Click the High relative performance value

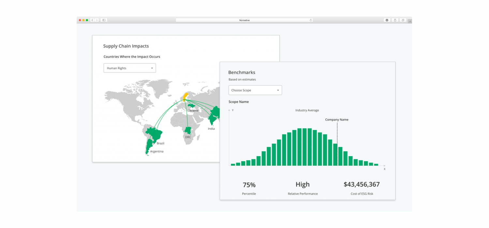(x=303, y=184)
